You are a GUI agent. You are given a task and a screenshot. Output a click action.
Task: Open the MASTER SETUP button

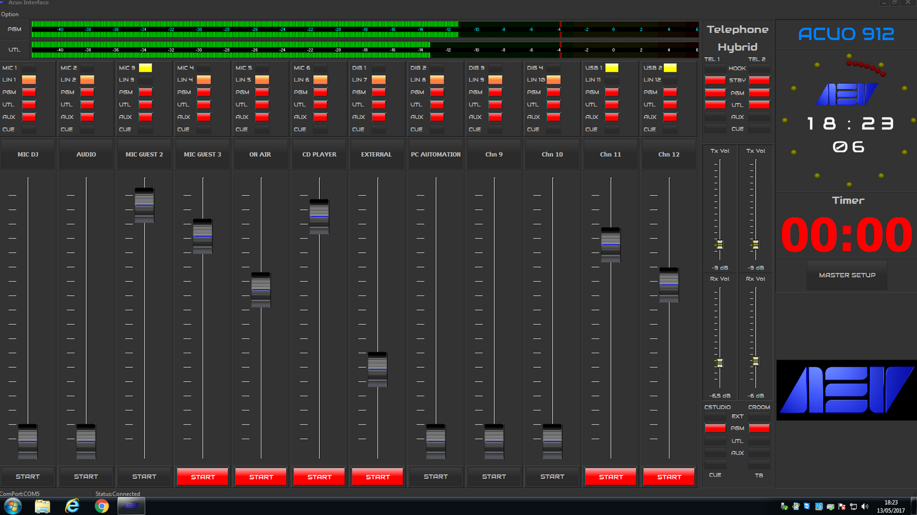click(x=847, y=275)
